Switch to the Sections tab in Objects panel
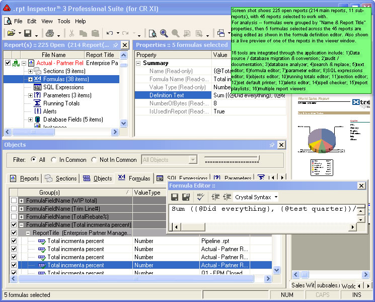The image size is (375, 302). coord(61,178)
